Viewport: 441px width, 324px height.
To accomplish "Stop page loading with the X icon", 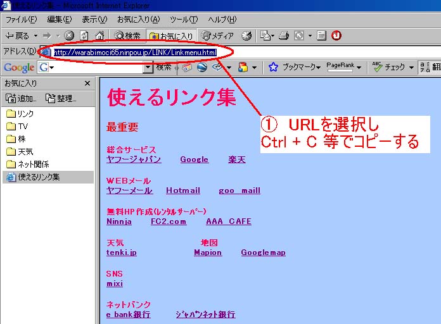I will [x=69, y=35].
